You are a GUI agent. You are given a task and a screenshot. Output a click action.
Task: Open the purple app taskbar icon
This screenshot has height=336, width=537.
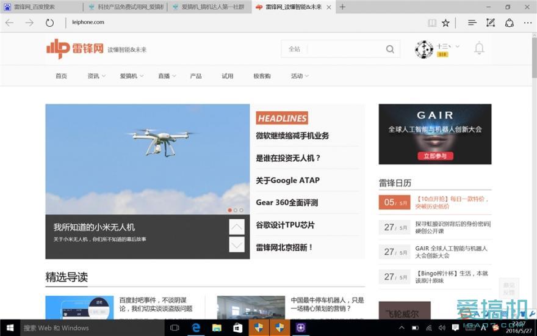click(301, 328)
